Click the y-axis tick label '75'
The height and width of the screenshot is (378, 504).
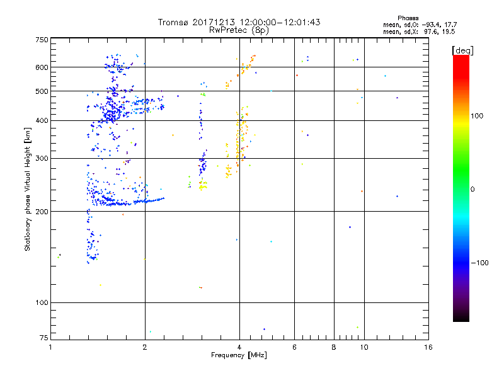click(44, 338)
